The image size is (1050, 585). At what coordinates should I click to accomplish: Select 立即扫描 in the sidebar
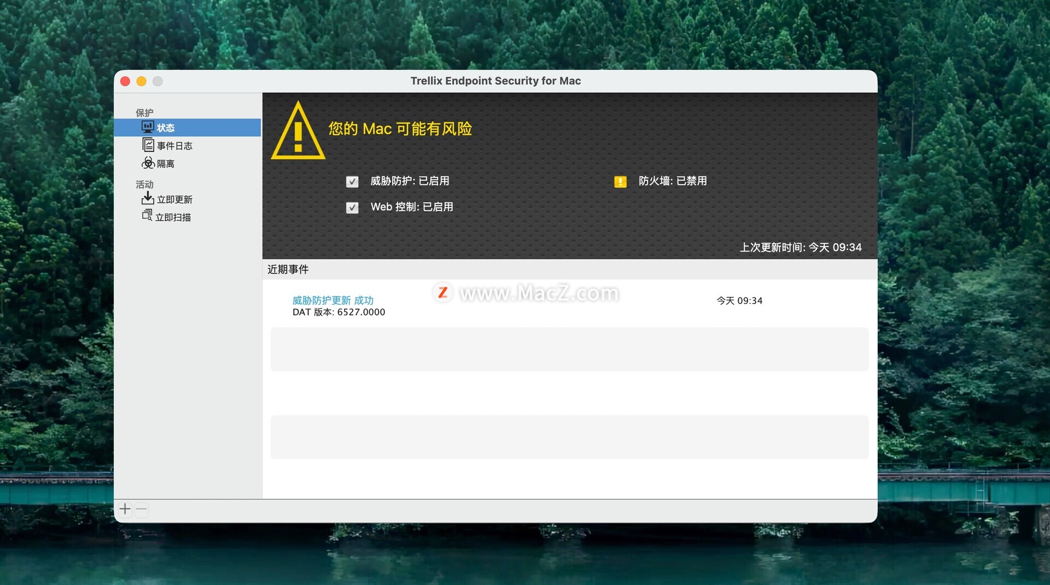(x=187, y=217)
